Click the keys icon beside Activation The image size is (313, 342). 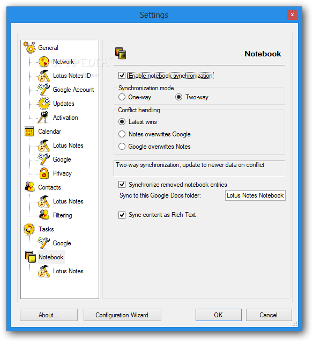point(43,118)
